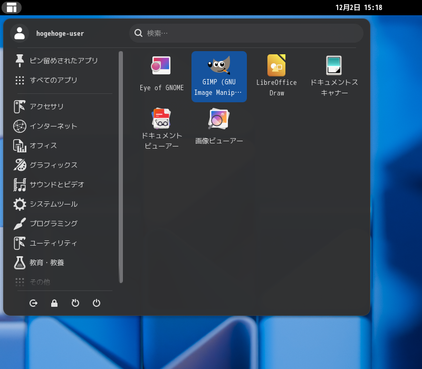This screenshot has width=422, height=369.
Task: Click the restart icon
Action: 75,303
